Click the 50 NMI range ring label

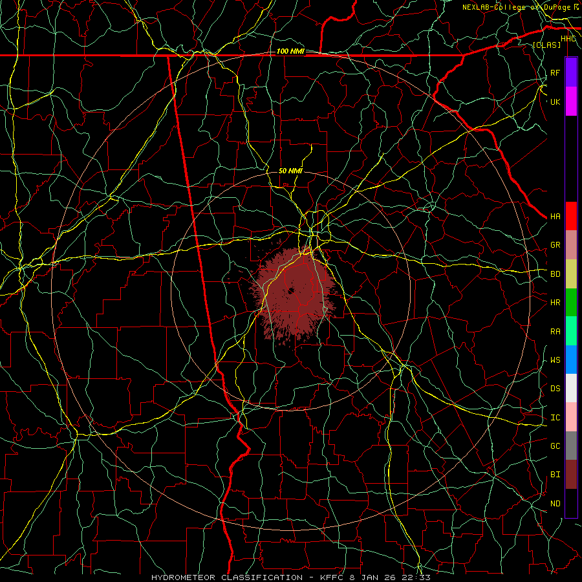point(290,171)
